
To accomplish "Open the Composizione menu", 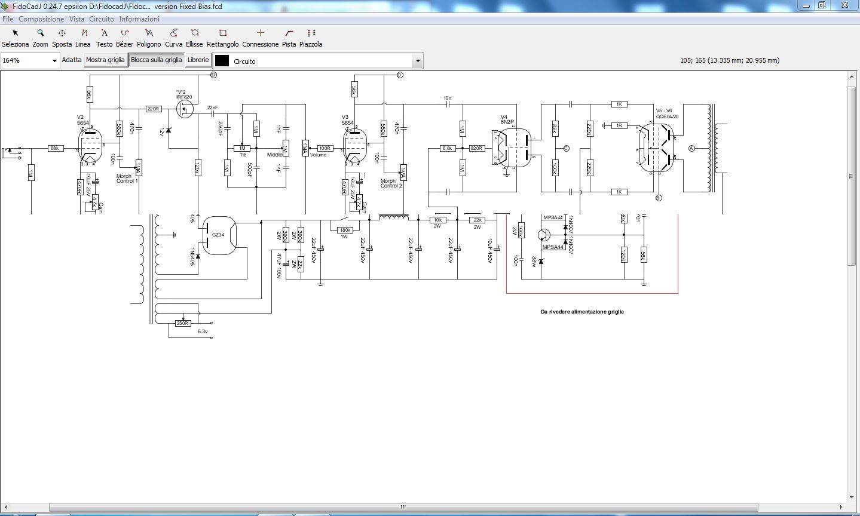I will coord(41,19).
